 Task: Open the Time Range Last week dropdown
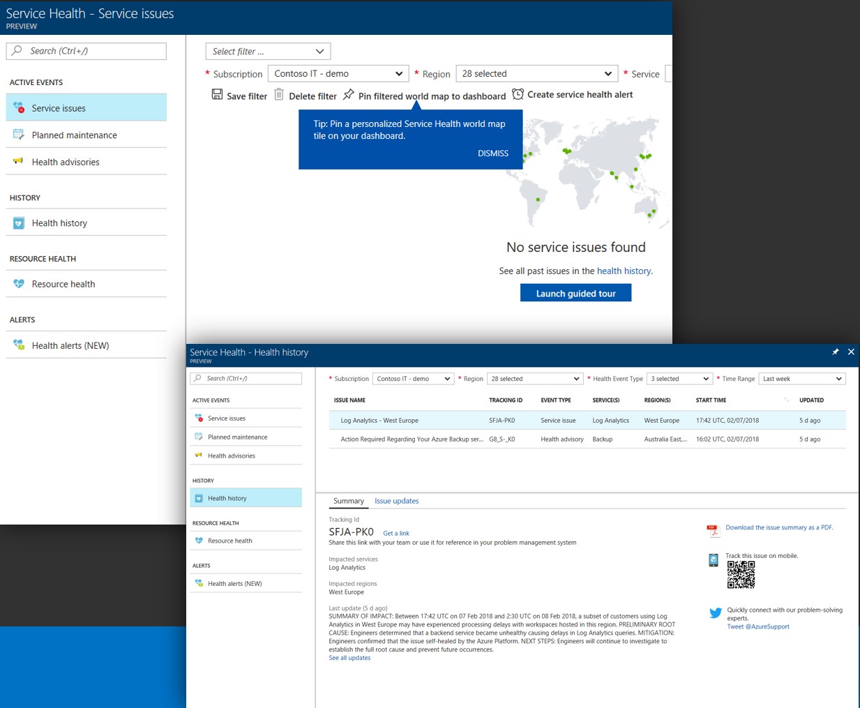pyautogui.click(x=801, y=379)
